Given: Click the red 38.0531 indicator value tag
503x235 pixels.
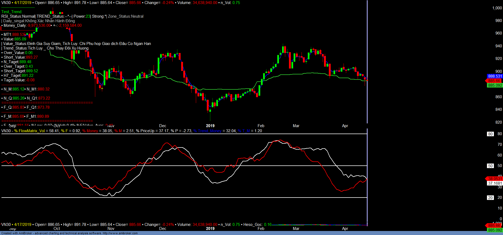Looking at the screenshot, I should pos(494,179).
